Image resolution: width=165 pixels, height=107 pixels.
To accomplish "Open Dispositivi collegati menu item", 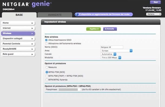I will pos(18,39).
